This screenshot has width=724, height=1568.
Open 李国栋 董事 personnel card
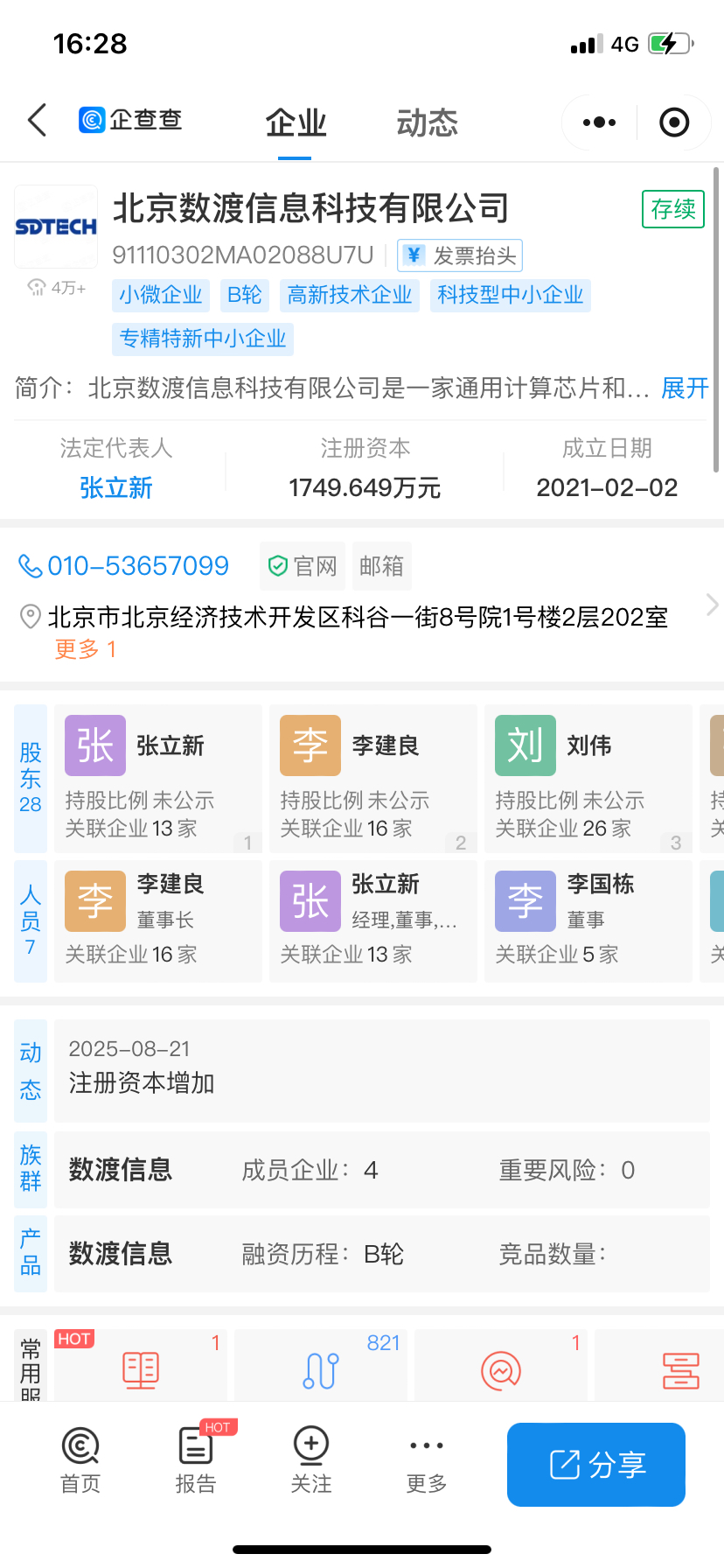pyautogui.click(x=588, y=920)
